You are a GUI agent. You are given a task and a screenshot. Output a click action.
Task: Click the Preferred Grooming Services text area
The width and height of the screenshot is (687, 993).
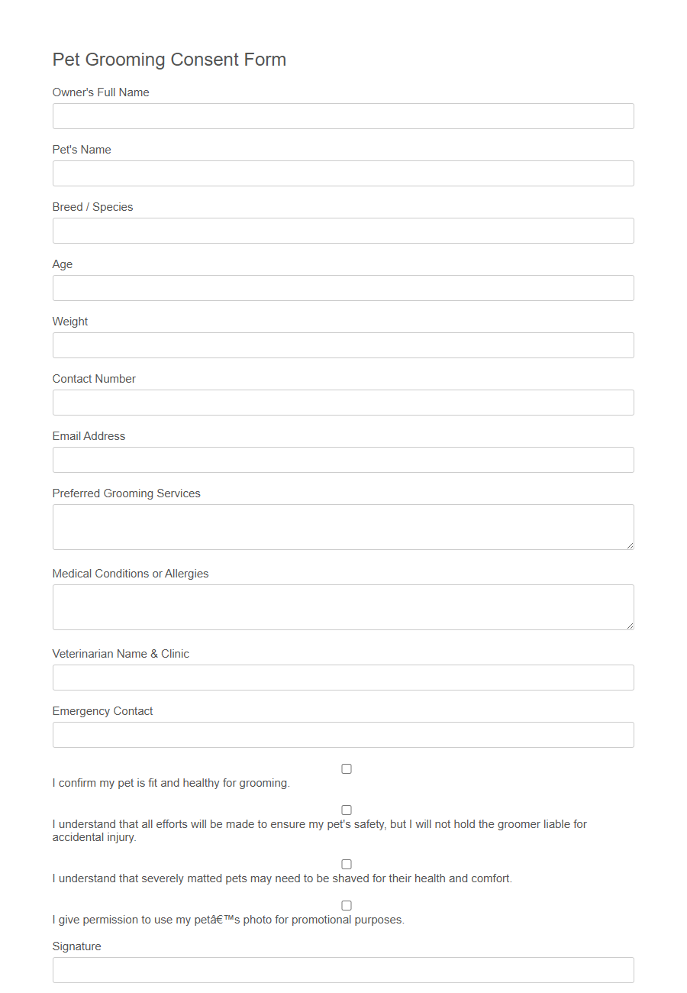coord(343,526)
